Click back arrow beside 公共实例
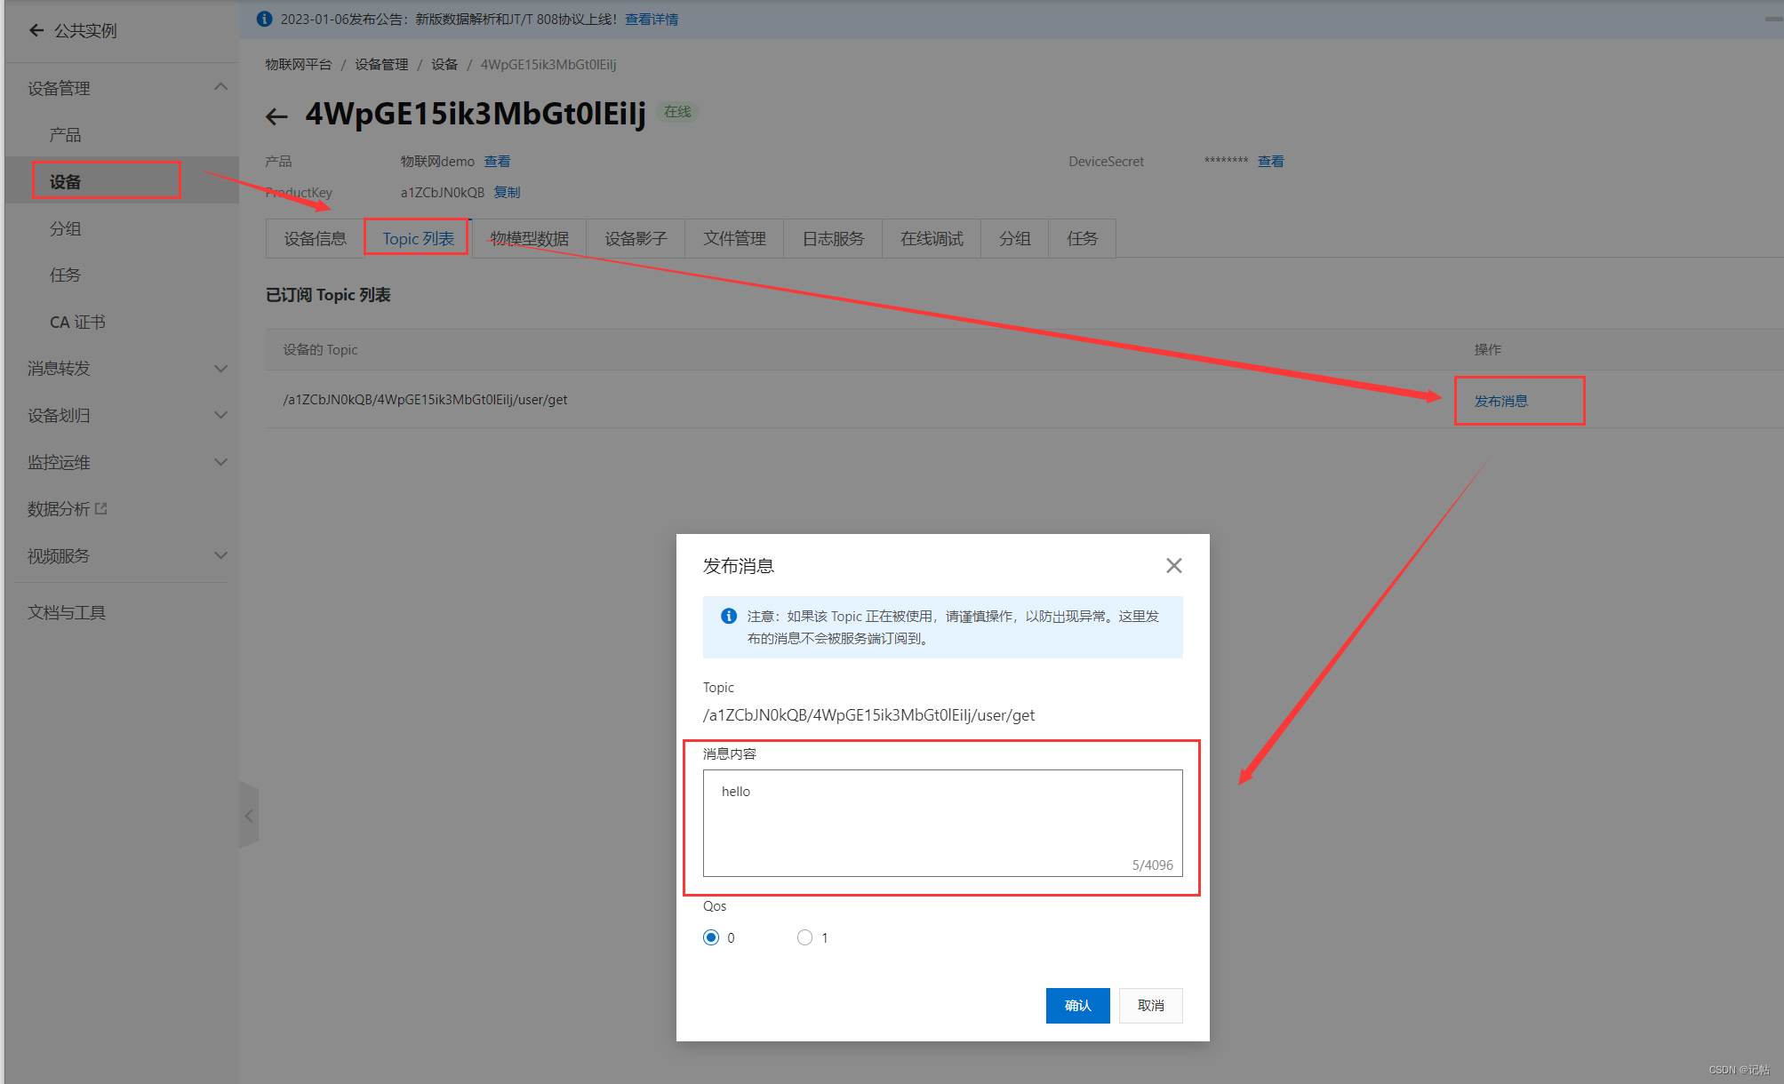This screenshot has width=1784, height=1084. (36, 30)
